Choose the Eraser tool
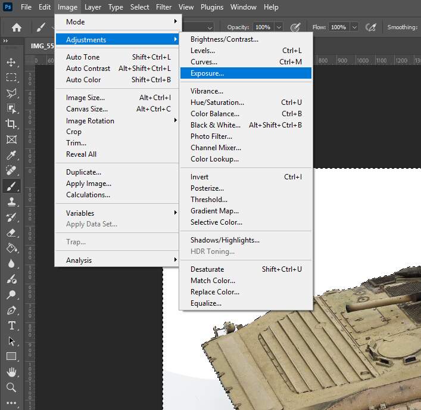Image resolution: width=421 pixels, height=410 pixels. [x=11, y=232]
